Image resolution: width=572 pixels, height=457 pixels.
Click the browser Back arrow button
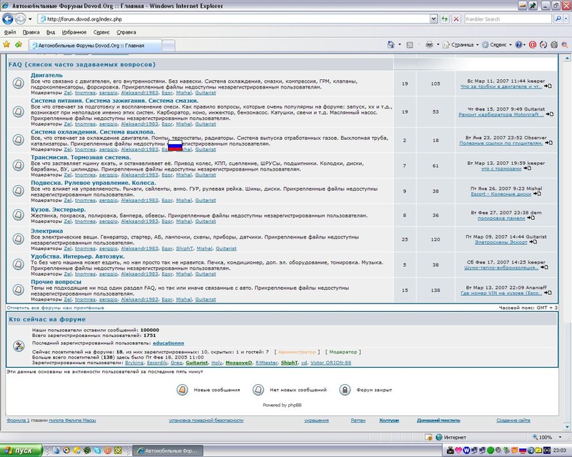[8, 19]
